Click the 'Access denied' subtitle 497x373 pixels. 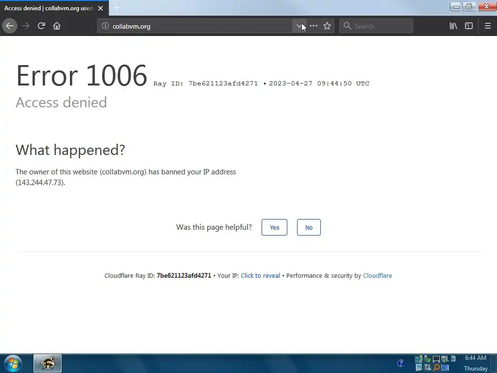point(61,102)
